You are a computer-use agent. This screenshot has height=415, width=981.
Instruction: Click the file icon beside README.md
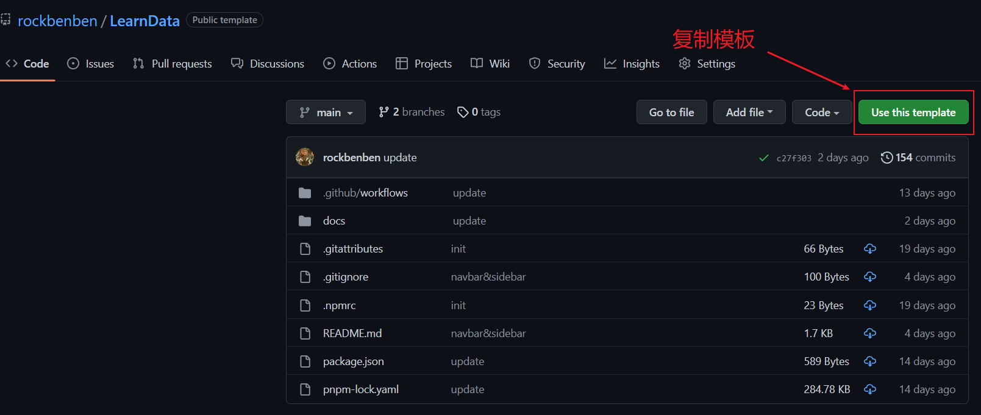pos(305,333)
